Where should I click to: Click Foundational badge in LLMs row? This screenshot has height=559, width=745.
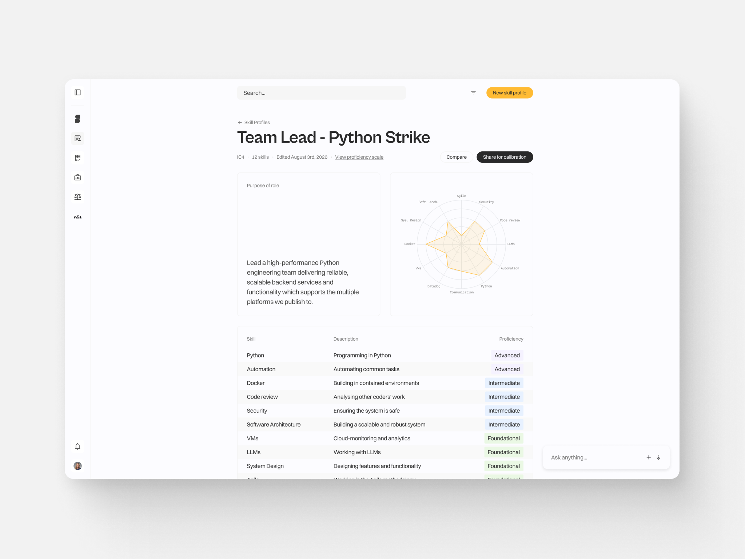click(x=503, y=452)
